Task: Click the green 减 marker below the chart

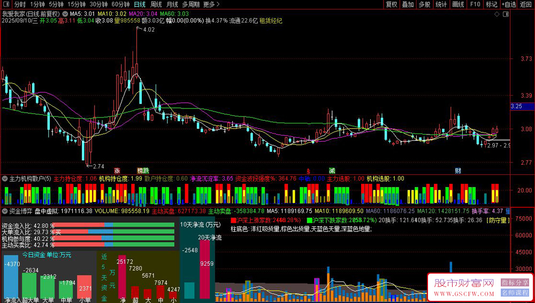Action: [x=332, y=170]
